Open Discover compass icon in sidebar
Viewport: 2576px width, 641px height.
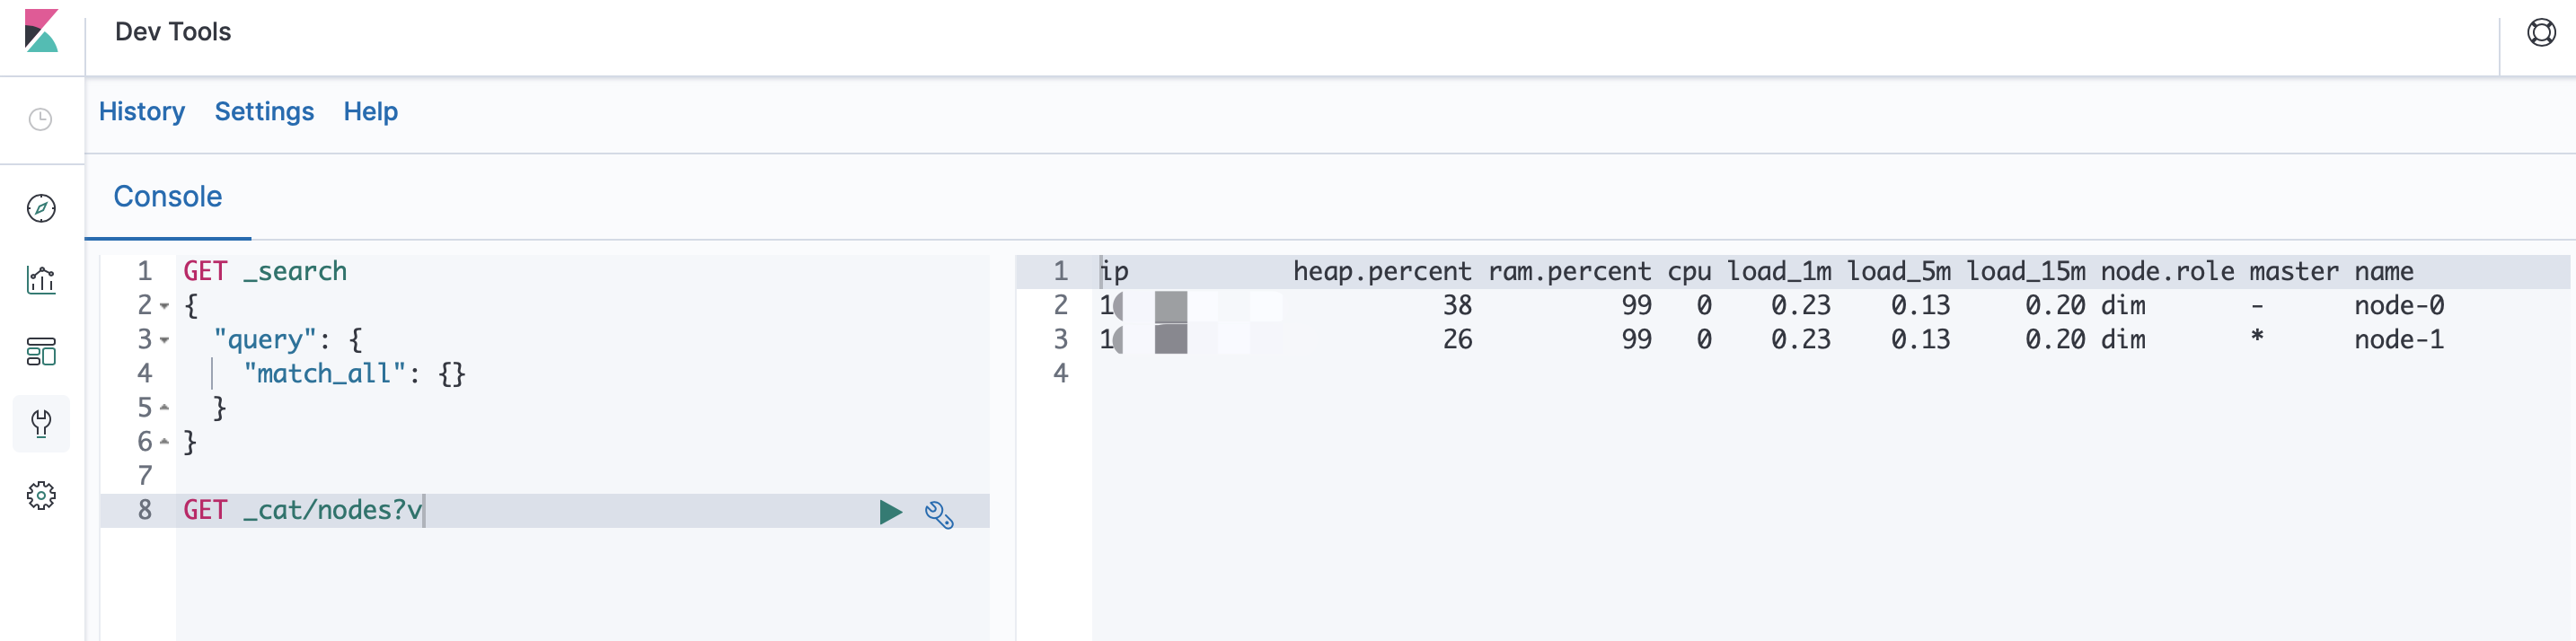(41, 208)
